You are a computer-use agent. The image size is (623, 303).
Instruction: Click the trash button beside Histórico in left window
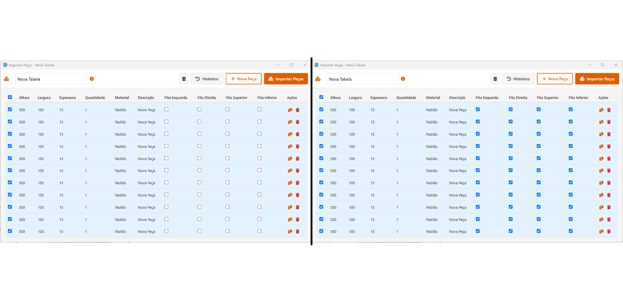184,79
